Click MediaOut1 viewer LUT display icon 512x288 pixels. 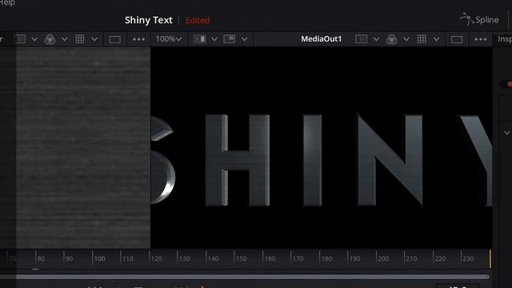point(361,39)
